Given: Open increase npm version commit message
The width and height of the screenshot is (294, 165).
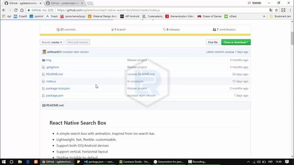Looking at the screenshot, I should [x=75, y=52].
